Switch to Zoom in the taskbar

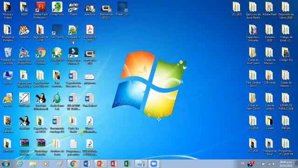(154, 164)
